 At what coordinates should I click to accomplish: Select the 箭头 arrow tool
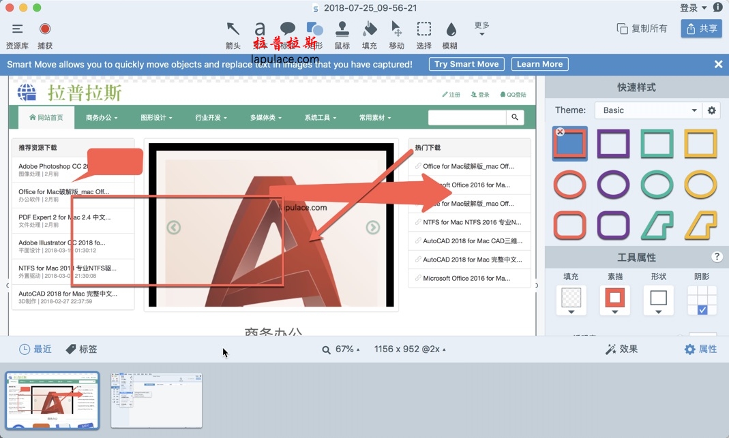[233, 29]
